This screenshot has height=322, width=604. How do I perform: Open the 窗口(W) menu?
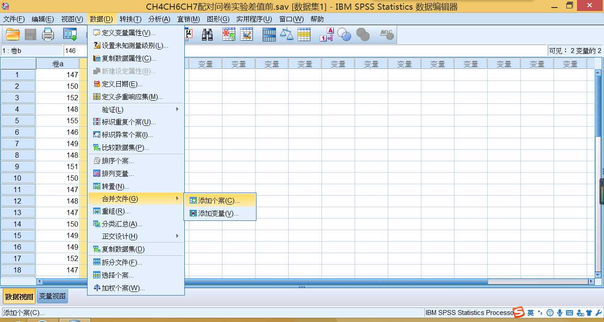(291, 19)
